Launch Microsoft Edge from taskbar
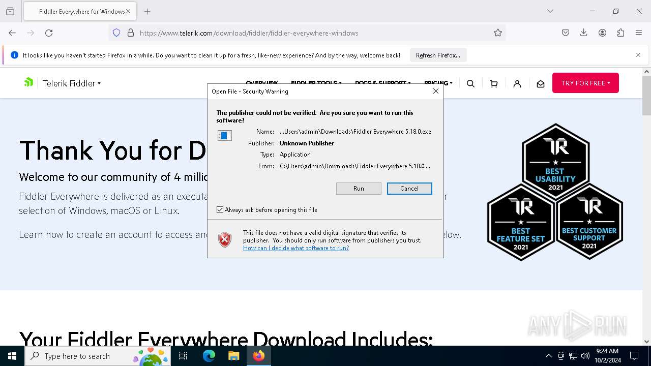 [x=209, y=356]
